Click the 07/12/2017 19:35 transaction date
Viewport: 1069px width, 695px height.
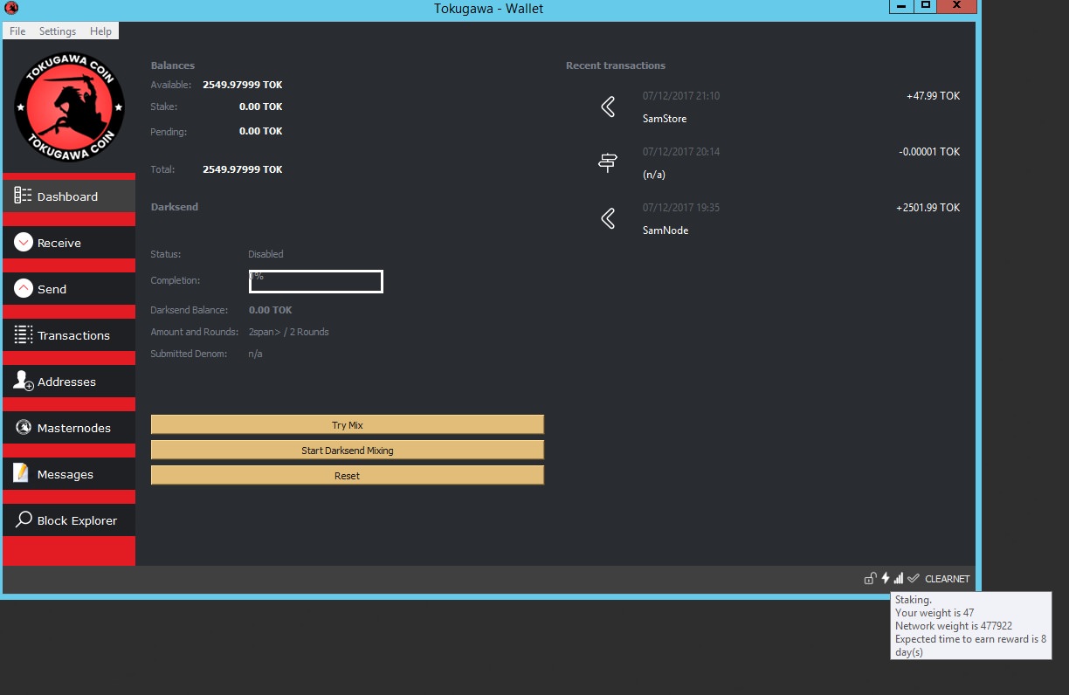click(x=681, y=208)
